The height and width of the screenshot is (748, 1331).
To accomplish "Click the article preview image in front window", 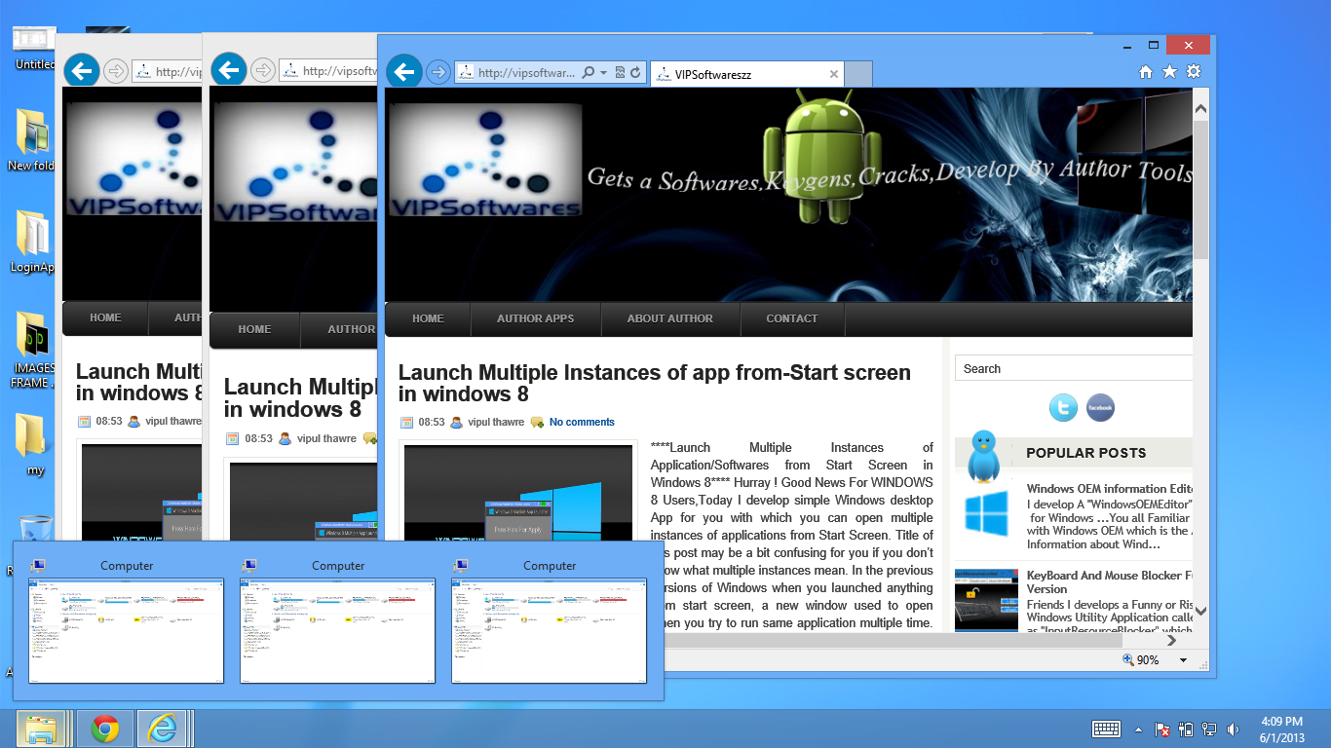I will point(518,494).
